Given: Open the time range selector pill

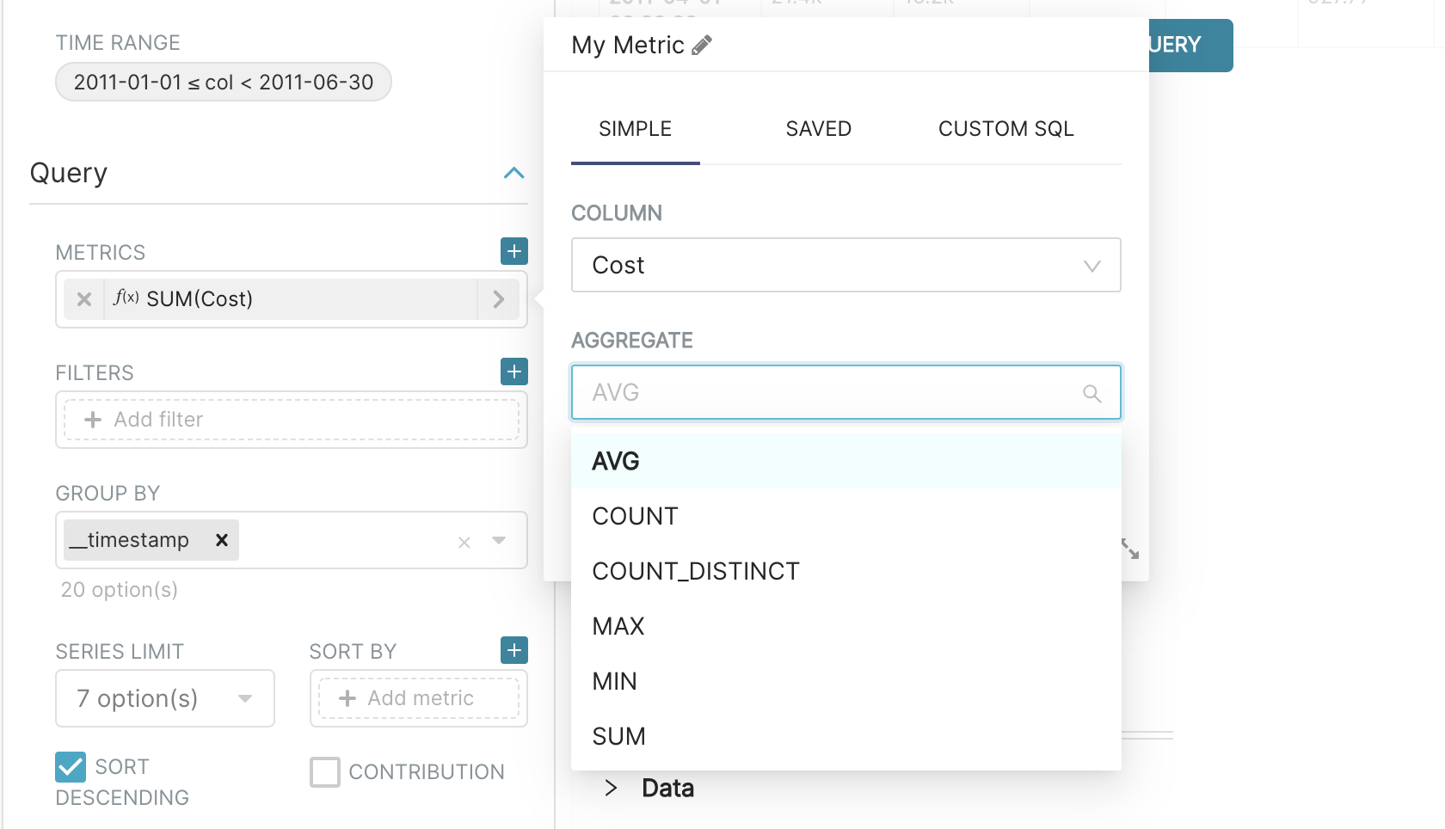Looking at the screenshot, I should pos(224,83).
